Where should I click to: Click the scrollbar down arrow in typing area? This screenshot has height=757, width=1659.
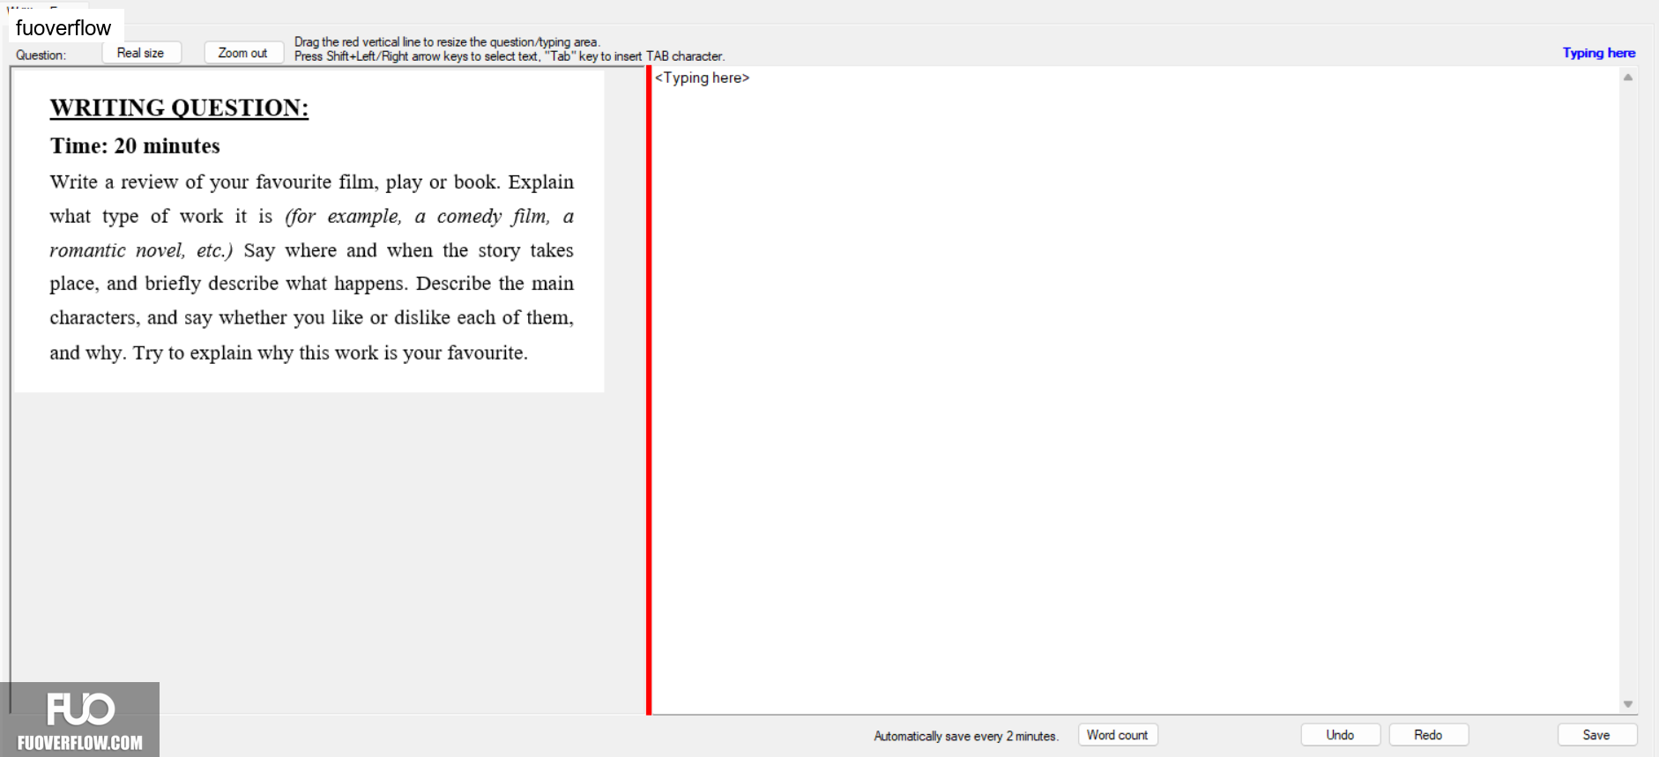pos(1628,704)
